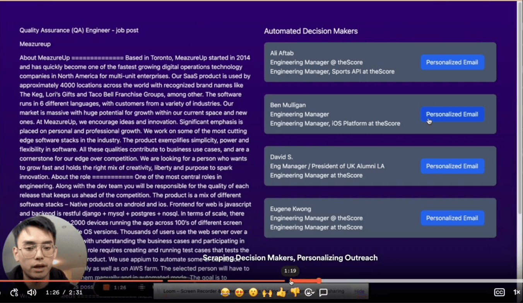Click the skip forward 5 seconds icon
The width and height of the screenshot is (523, 303).
(x=14, y=293)
